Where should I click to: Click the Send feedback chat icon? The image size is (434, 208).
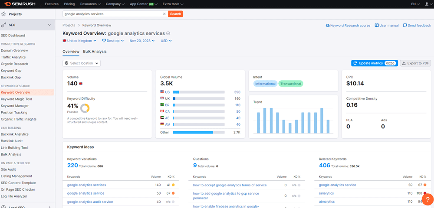pos(405,26)
